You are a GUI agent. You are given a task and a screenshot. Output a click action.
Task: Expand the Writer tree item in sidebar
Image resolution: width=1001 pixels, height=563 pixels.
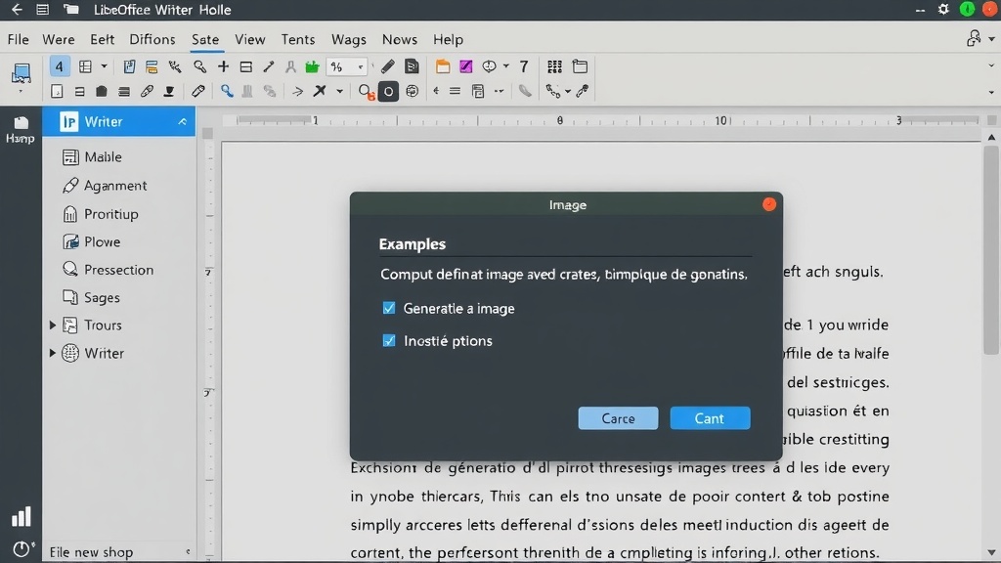tap(54, 353)
